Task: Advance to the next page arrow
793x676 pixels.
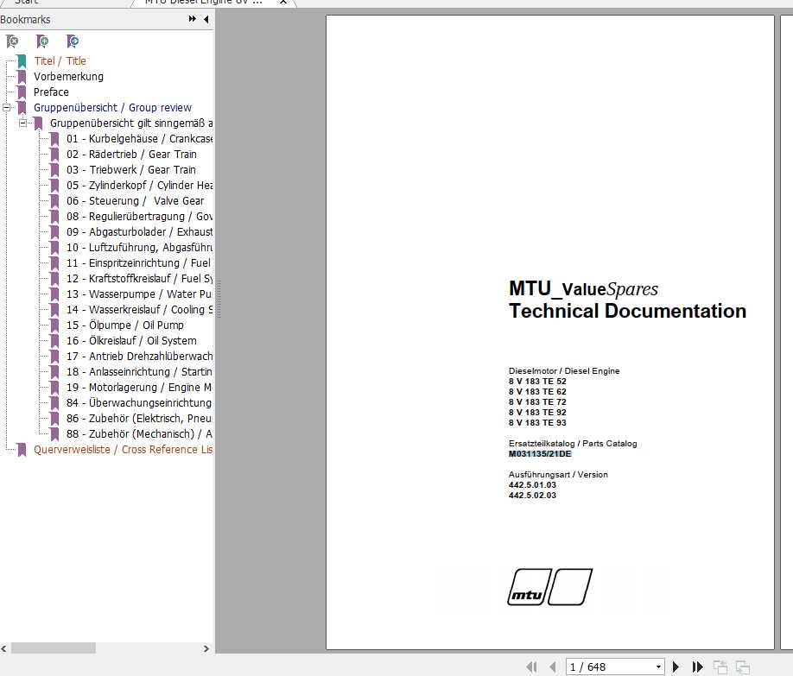Action: click(676, 666)
